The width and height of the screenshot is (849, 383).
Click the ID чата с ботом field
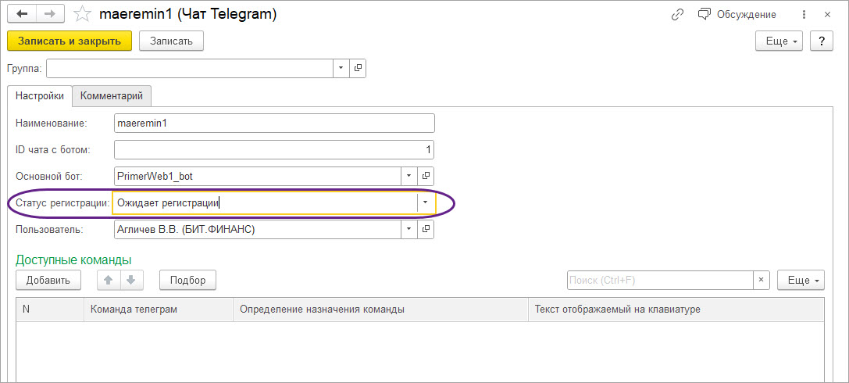click(x=273, y=149)
